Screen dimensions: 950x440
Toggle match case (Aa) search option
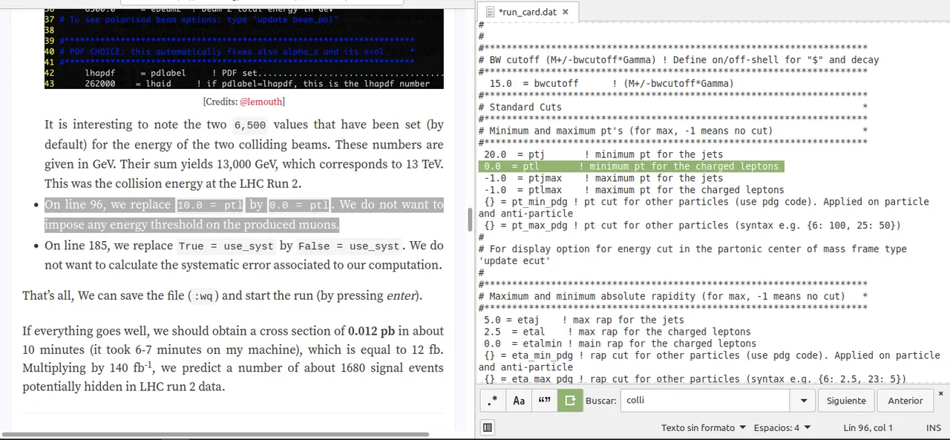[x=519, y=401]
